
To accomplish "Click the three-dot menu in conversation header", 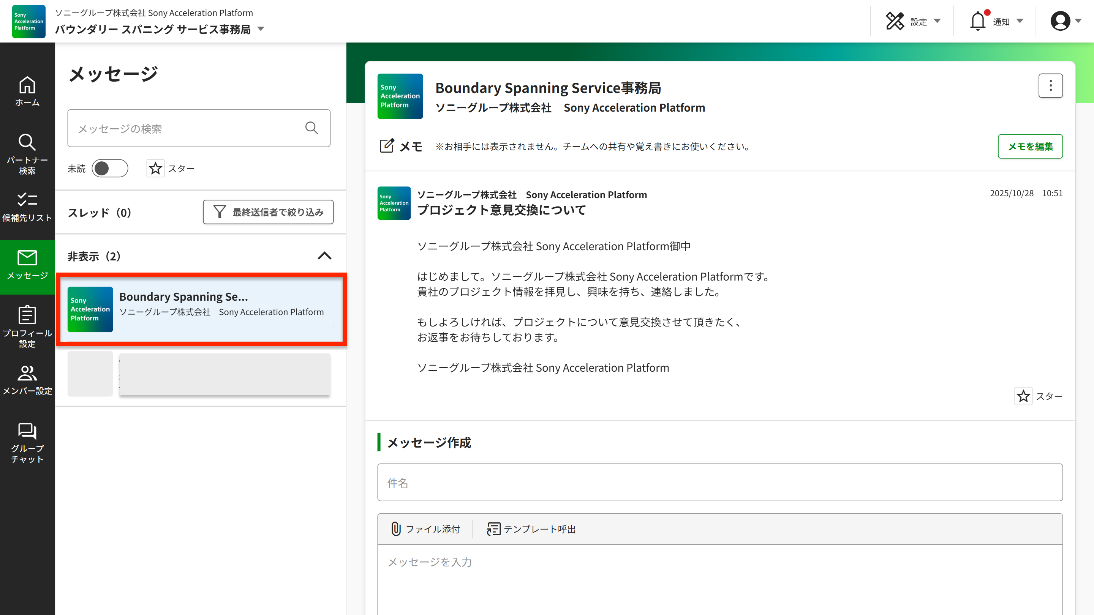I will pos(1050,86).
